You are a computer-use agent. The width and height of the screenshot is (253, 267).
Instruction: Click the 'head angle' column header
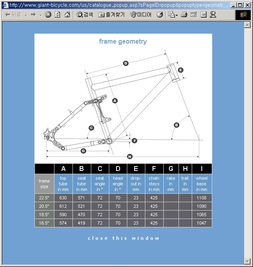point(118,184)
